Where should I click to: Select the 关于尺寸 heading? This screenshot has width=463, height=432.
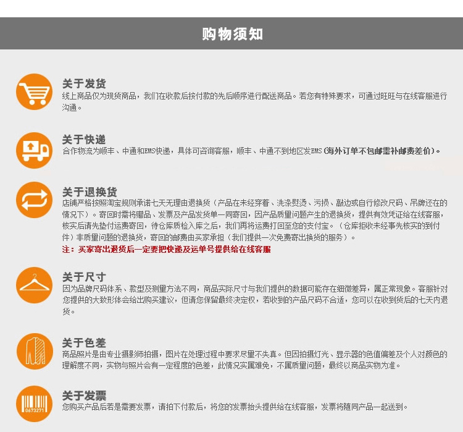84,277
